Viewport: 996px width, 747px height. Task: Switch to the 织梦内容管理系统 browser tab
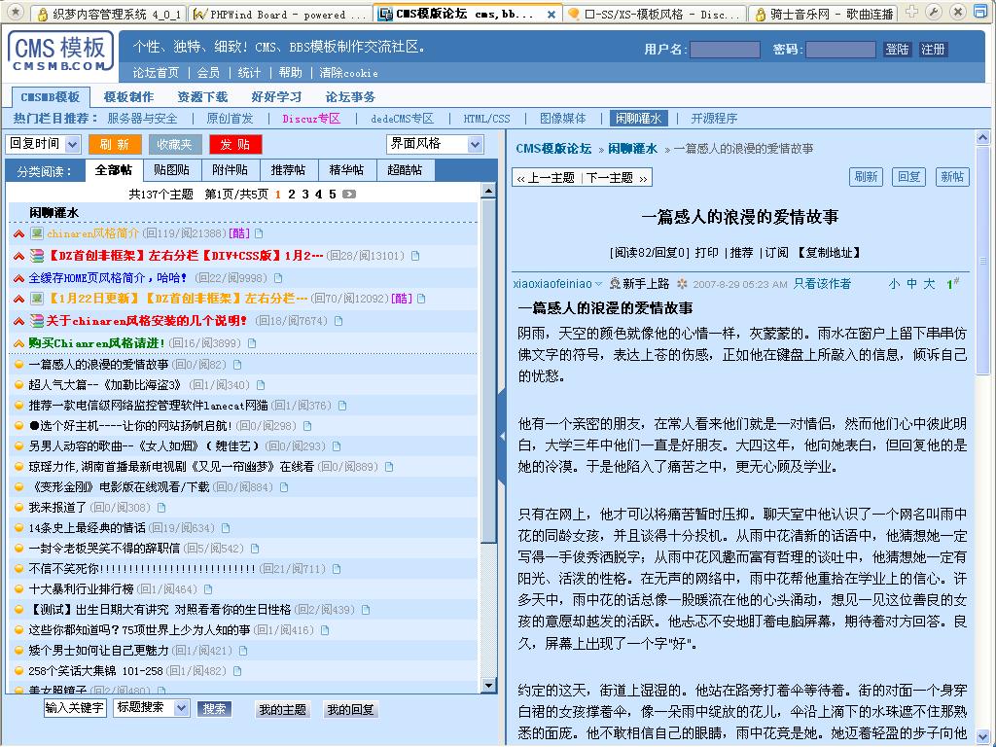tap(111, 14)
